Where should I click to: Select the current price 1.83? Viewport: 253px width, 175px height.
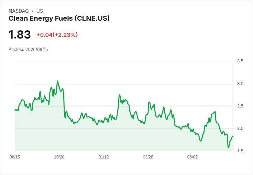click(x=20, y=34)
